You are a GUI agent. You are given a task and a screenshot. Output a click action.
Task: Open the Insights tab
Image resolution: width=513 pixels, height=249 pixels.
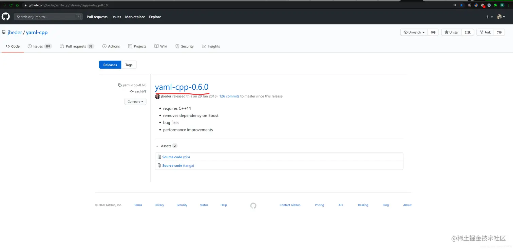click(x=211, y=46)
